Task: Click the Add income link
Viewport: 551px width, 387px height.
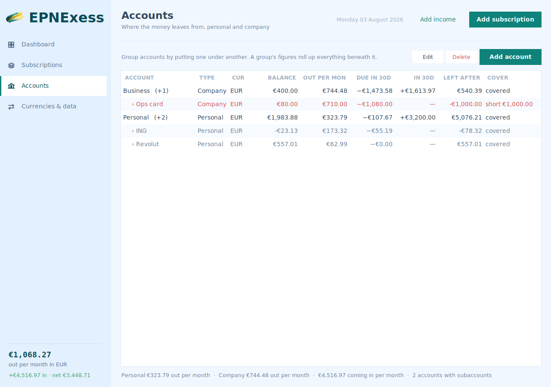Action: (438, 19)
